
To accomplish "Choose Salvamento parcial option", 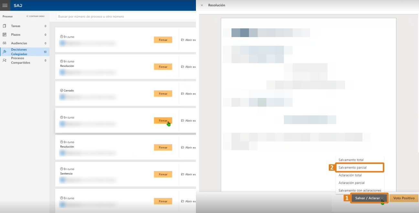I will pyautogui.click(x=360, y=168).
